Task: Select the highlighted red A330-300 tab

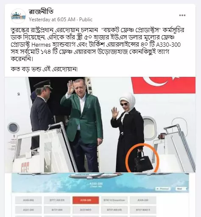Action: pos(86,200)
